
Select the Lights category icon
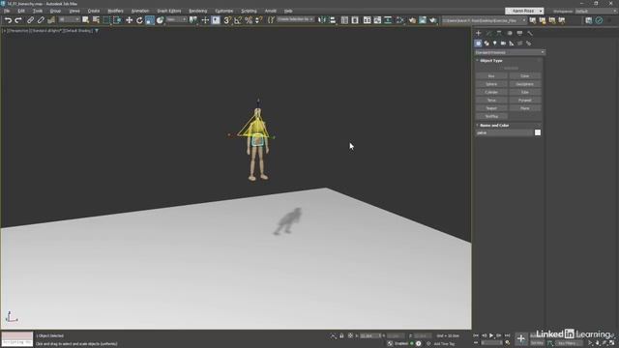pyautogui.click(x=494, y=43)
